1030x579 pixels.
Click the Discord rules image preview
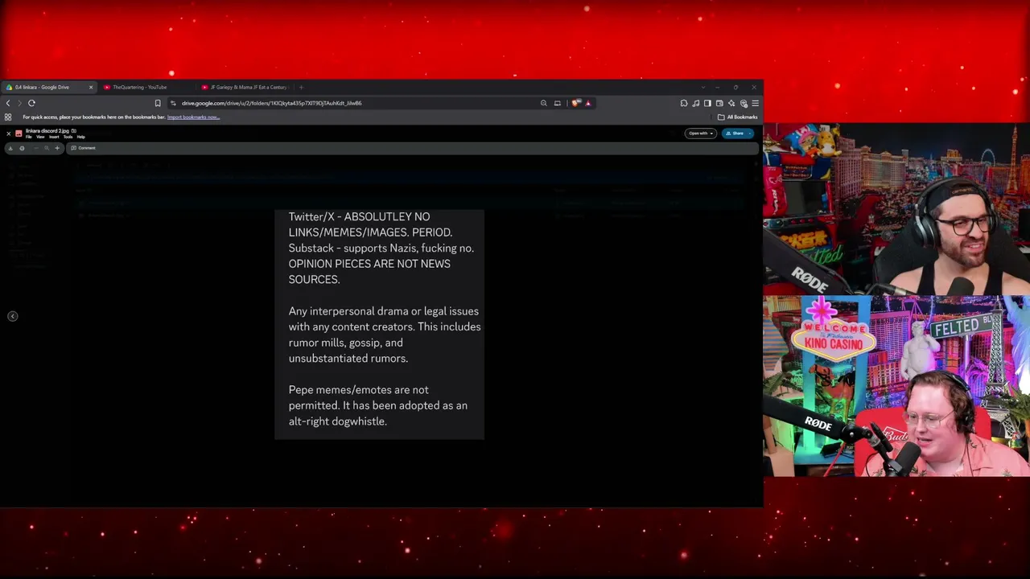tap(379, 324)
